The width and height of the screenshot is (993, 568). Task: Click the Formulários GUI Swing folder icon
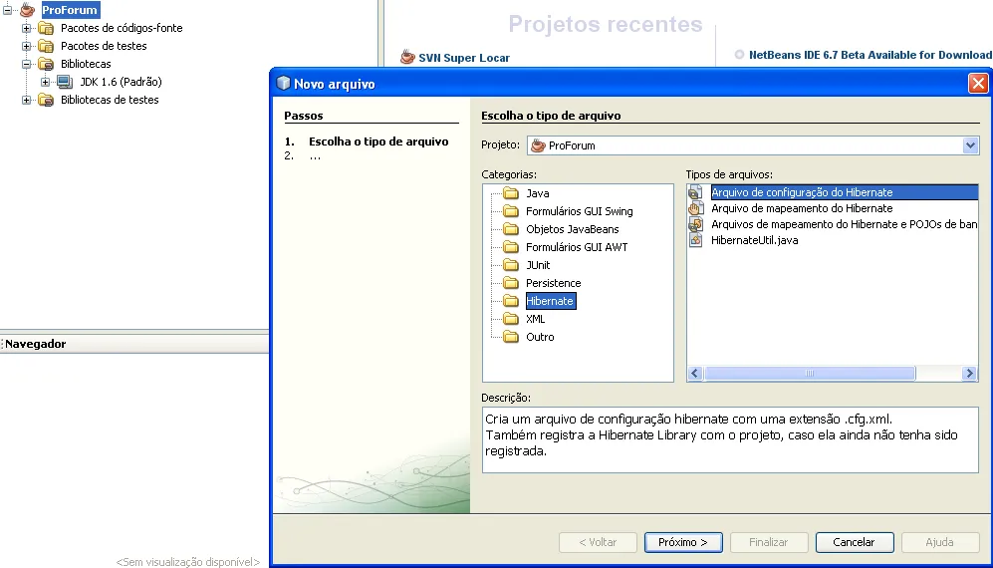[x=511, y=211]
